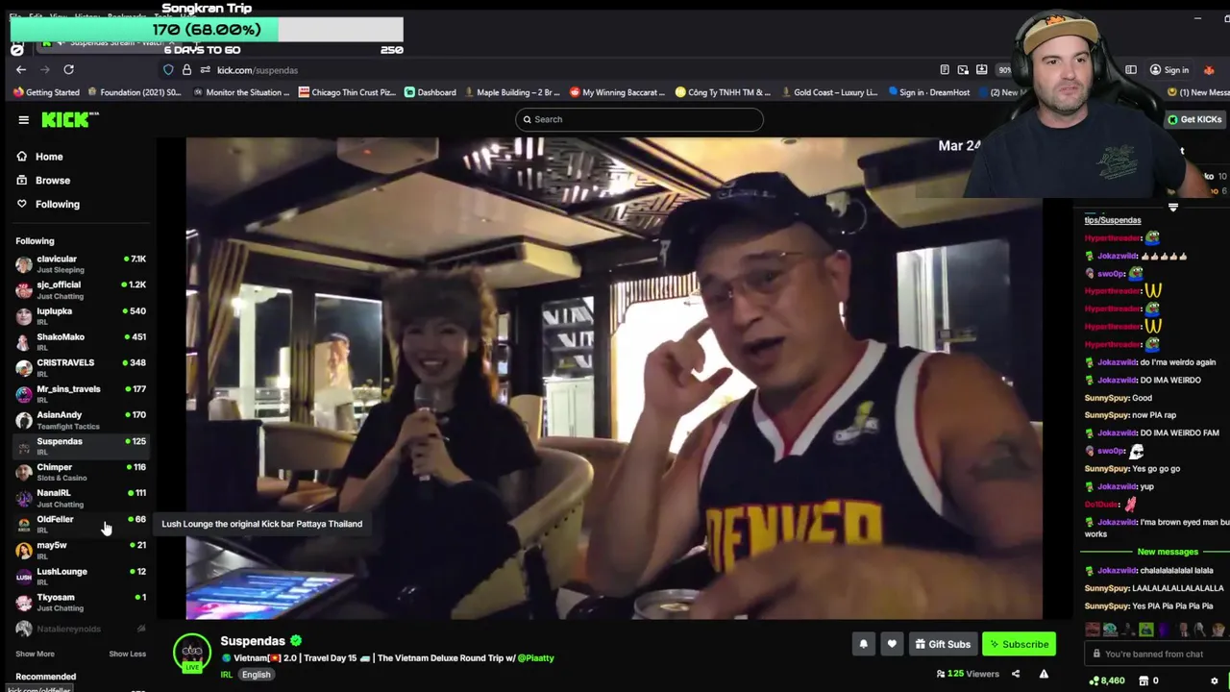Viewport: 1230px width, 692px height.
Task: Open the Kick hamburger sidebar menu
Action: [x=23, y=119]
